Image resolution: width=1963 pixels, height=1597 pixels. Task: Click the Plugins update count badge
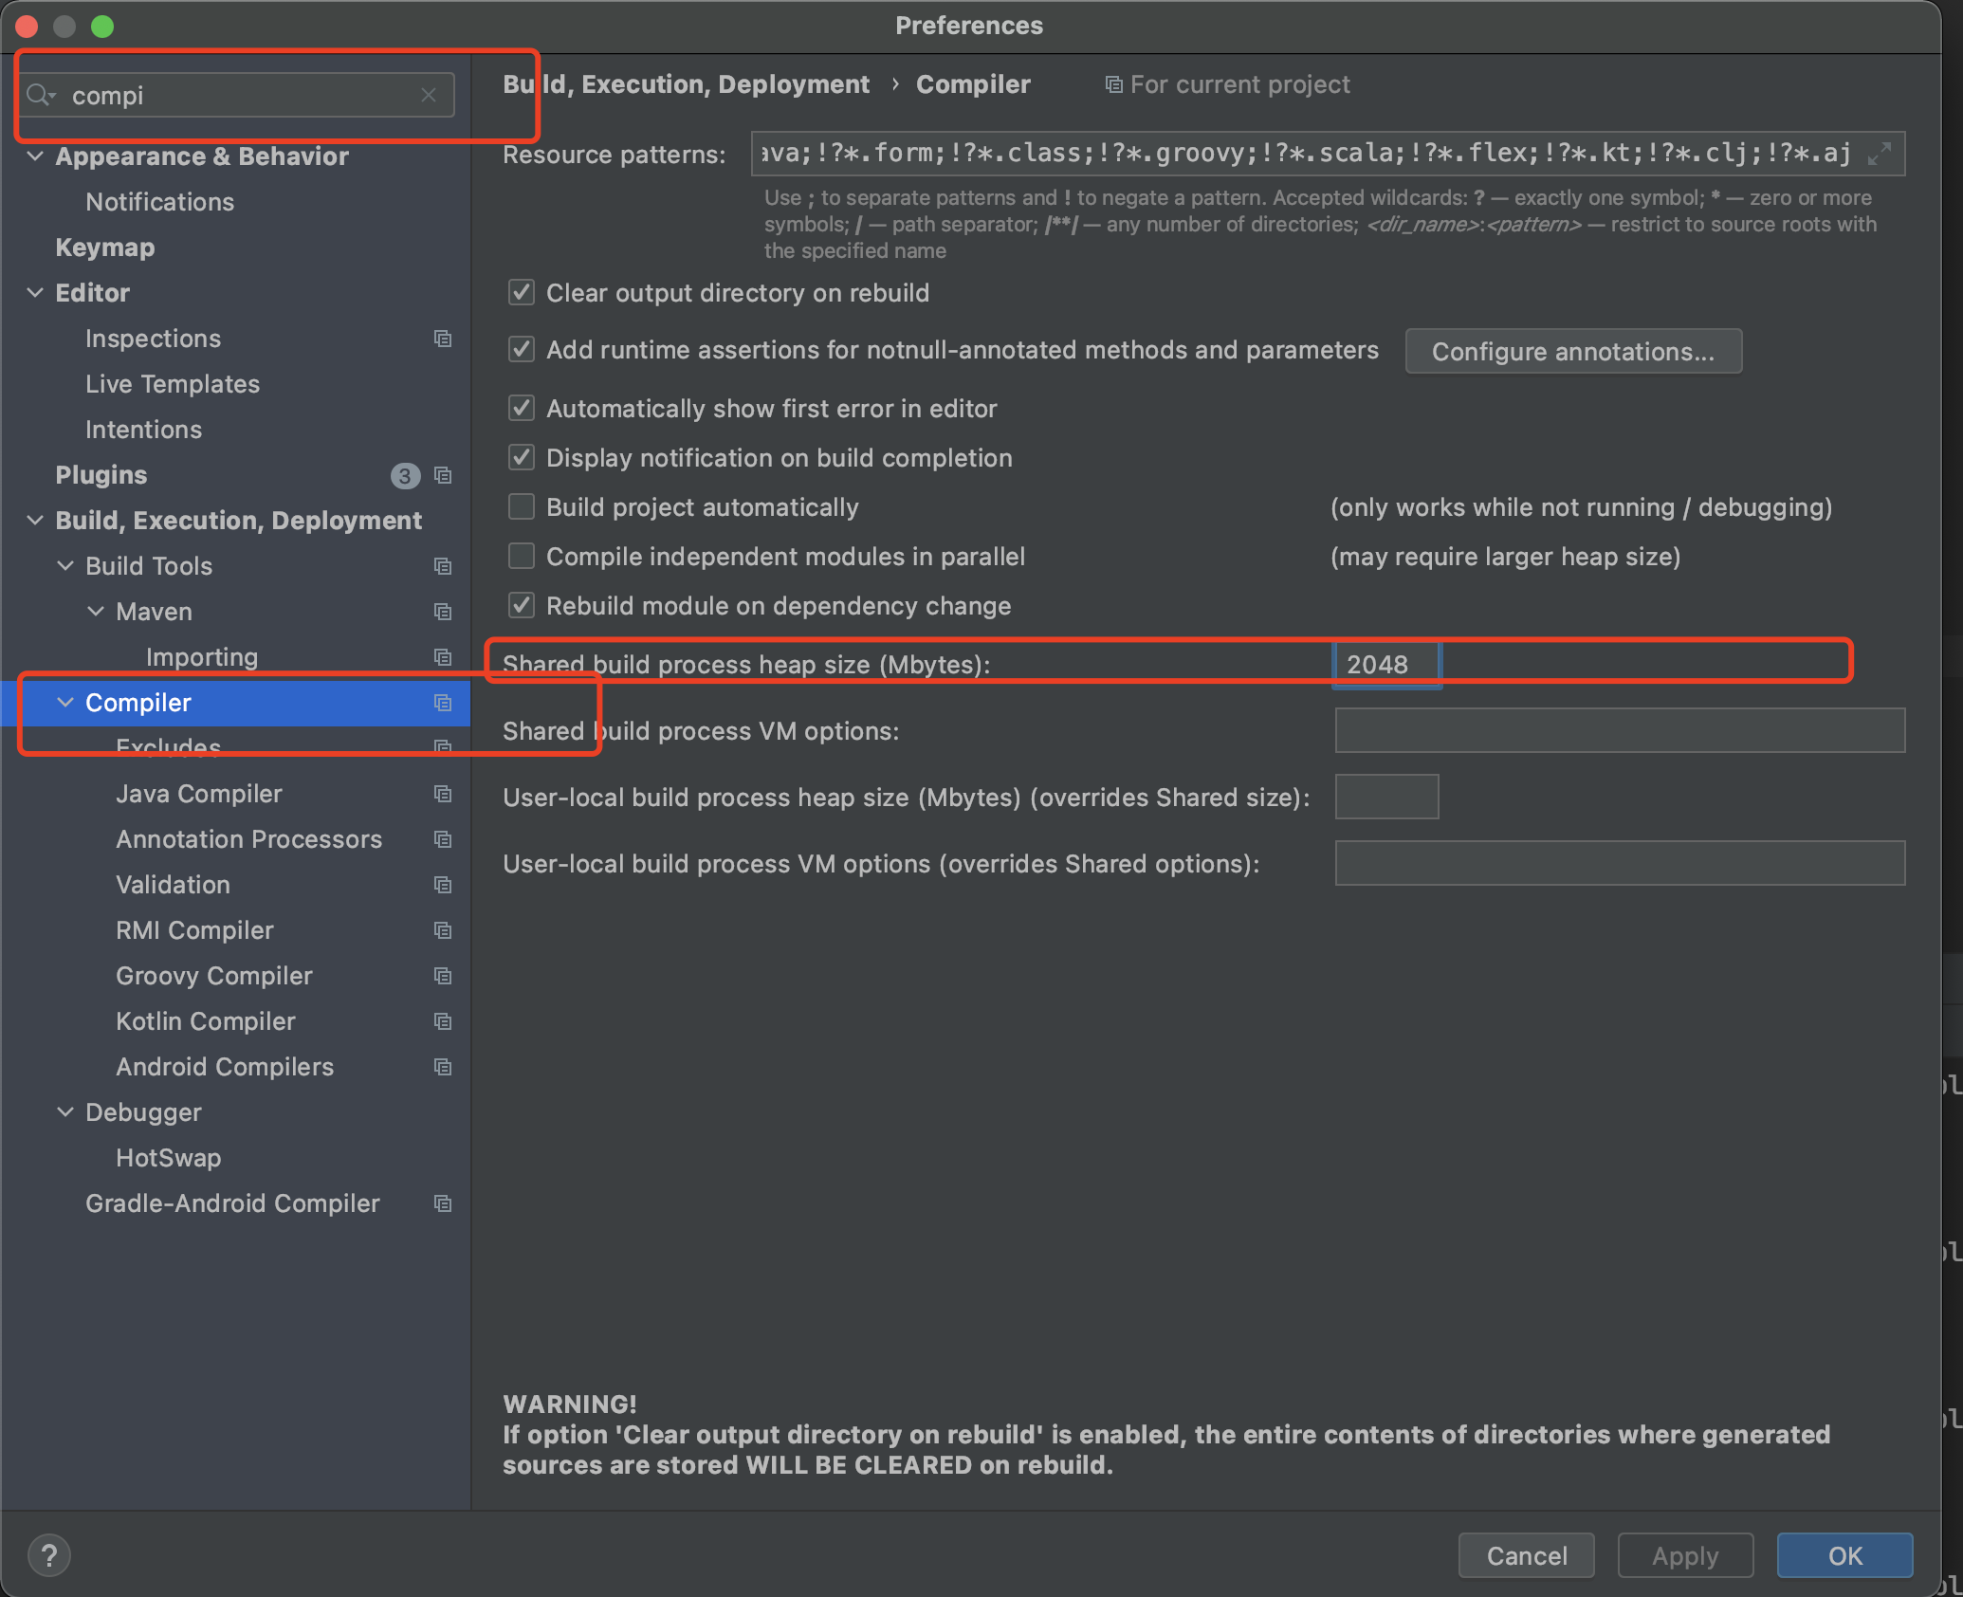[x=405, y=475]
